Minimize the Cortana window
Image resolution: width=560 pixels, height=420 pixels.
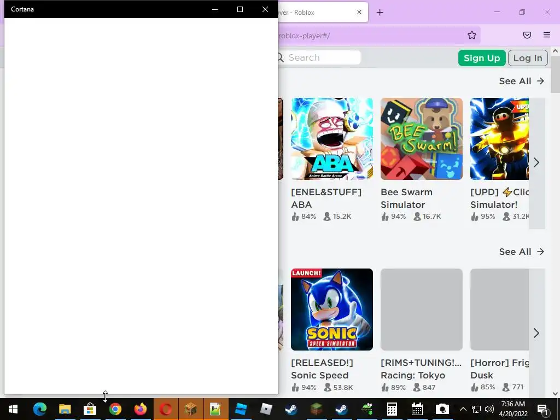[x=215, y=9]
